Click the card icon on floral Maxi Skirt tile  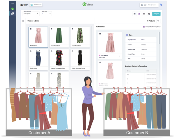72,29
